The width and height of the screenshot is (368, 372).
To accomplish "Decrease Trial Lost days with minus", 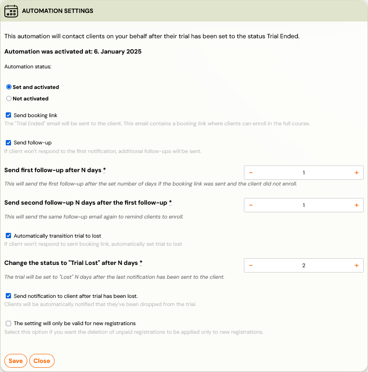I will tap(251, 265).
